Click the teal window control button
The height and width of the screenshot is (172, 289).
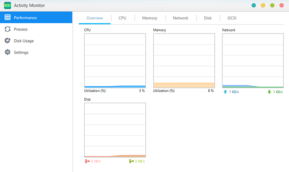tap(253, 6)
